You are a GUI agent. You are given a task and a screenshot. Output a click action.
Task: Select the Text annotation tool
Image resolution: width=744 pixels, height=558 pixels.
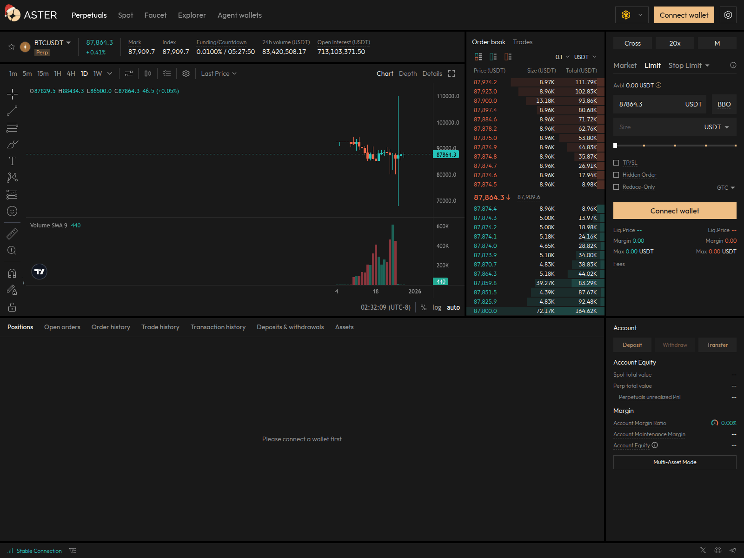pos(12,161)
